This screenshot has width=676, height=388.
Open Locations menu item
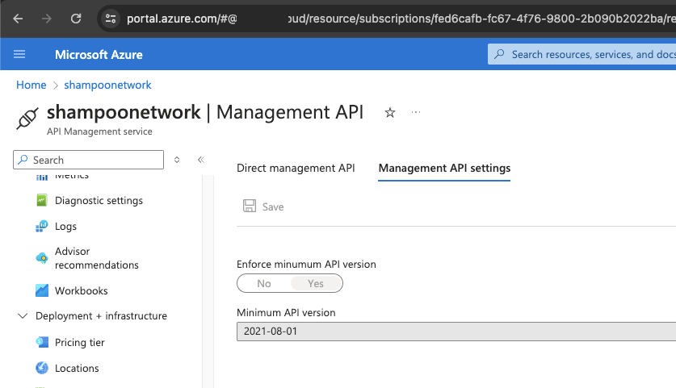point(77,368)
